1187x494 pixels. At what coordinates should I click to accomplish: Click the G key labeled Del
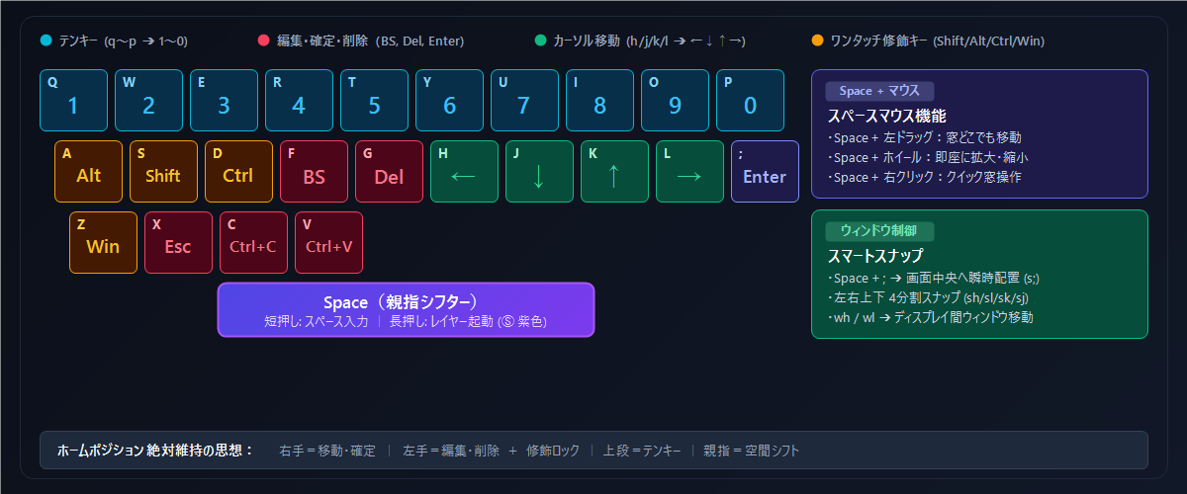pyautogui.click(x=389, y=172)
